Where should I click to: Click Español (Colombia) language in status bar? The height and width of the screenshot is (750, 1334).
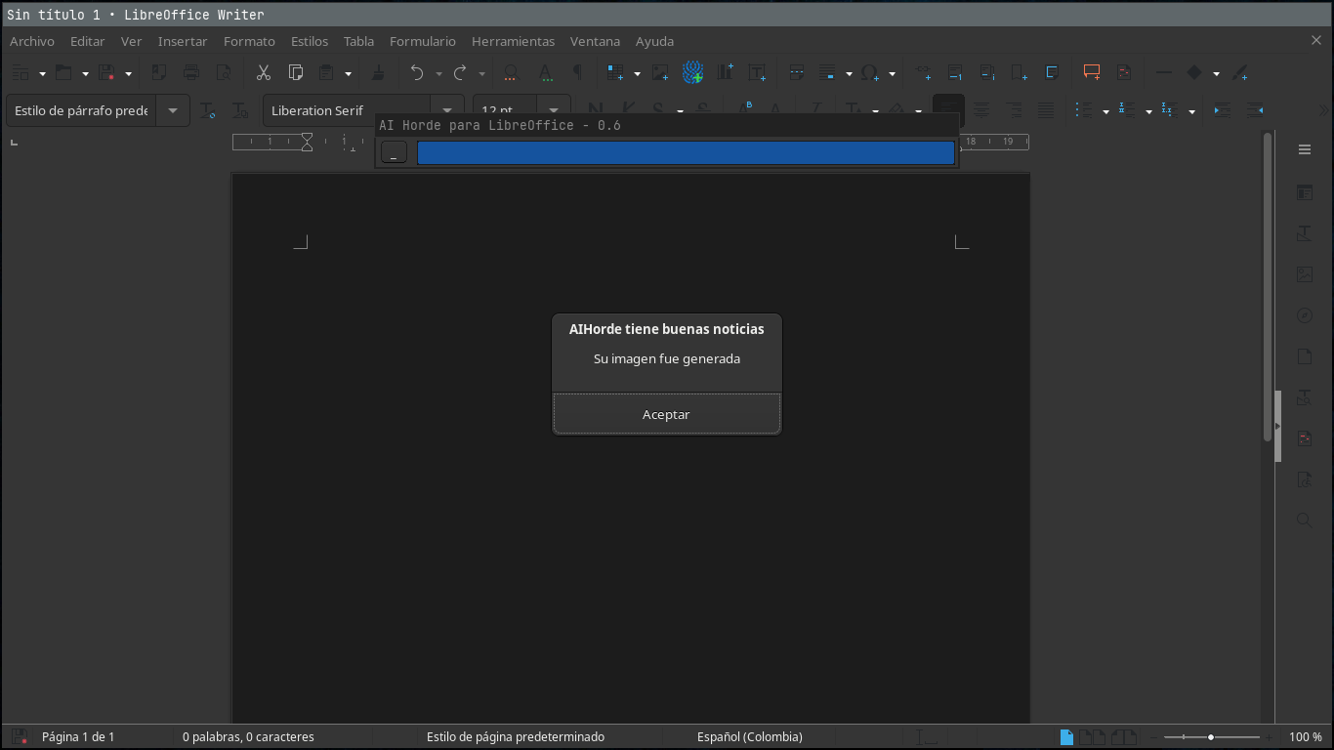tap(750, 736)
